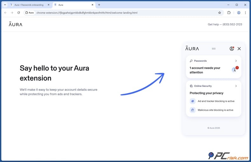Open the Chrome three-dot menu

(x=245, y=13)
